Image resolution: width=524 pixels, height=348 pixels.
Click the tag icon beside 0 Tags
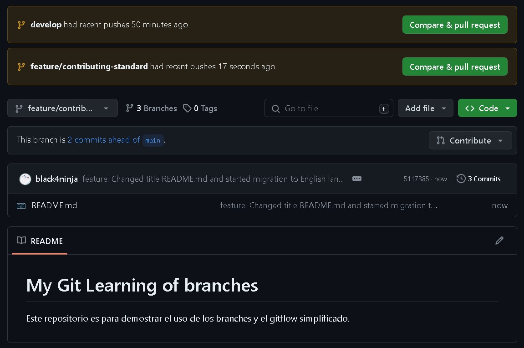[187, 108]
